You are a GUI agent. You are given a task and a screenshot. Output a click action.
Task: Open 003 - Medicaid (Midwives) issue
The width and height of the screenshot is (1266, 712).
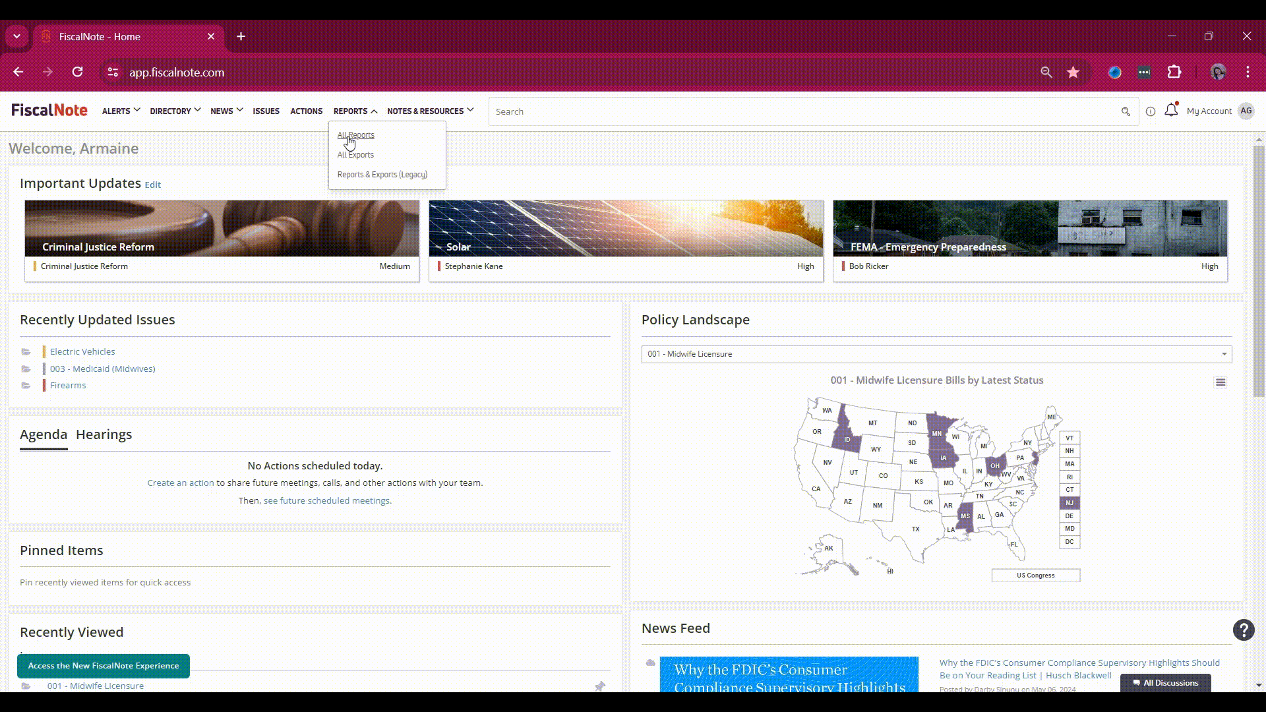[103, 369]
